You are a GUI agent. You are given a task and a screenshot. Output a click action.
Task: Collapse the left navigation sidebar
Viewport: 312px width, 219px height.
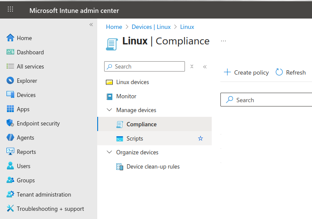click(x=91, y=25)
